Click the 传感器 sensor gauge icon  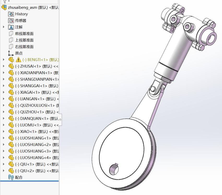pyautogui.click(x=11, y=21)
